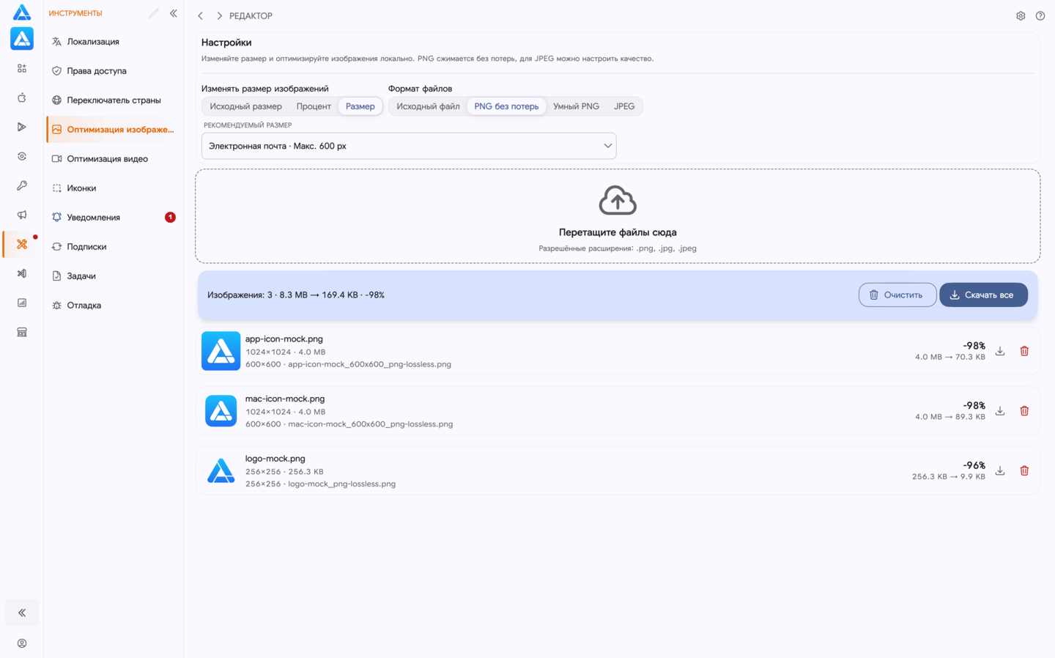
Task: Select the Исходный размер resize option
Action: click(246, 106)
